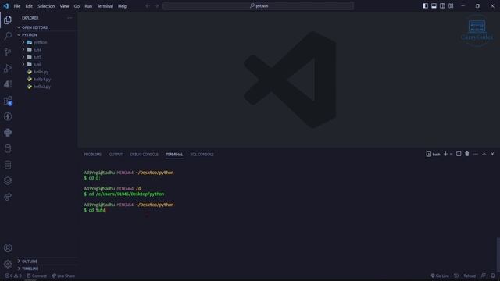The image size is (500, 281).
Task: Open Customize Layout icon in title bar
Action: pyautogui.click(x=451, y=5)
